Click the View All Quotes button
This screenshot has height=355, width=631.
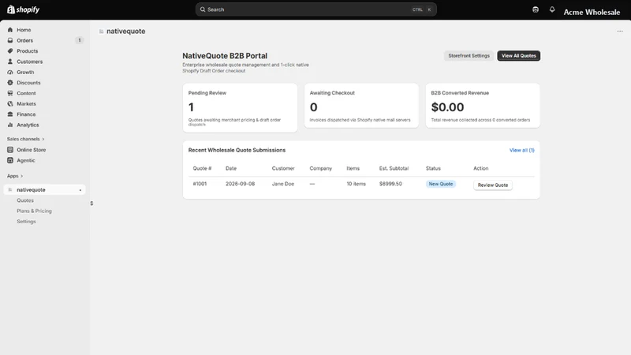click(x=519, y=56)
